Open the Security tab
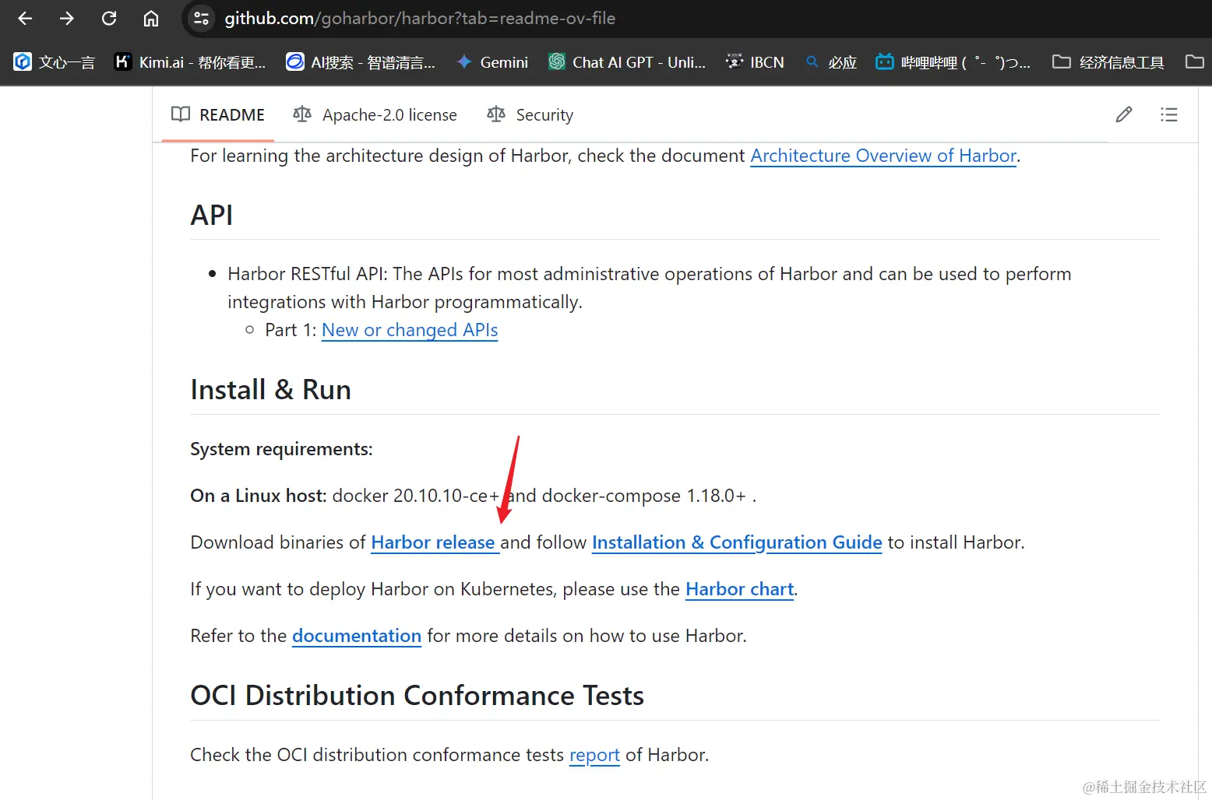This screenshot has height=800, width=1212. [x=530, y=115]
